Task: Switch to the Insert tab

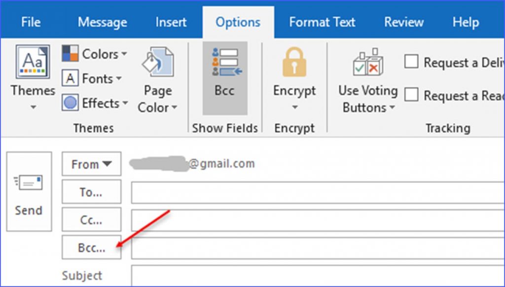Action: point(171,22)
